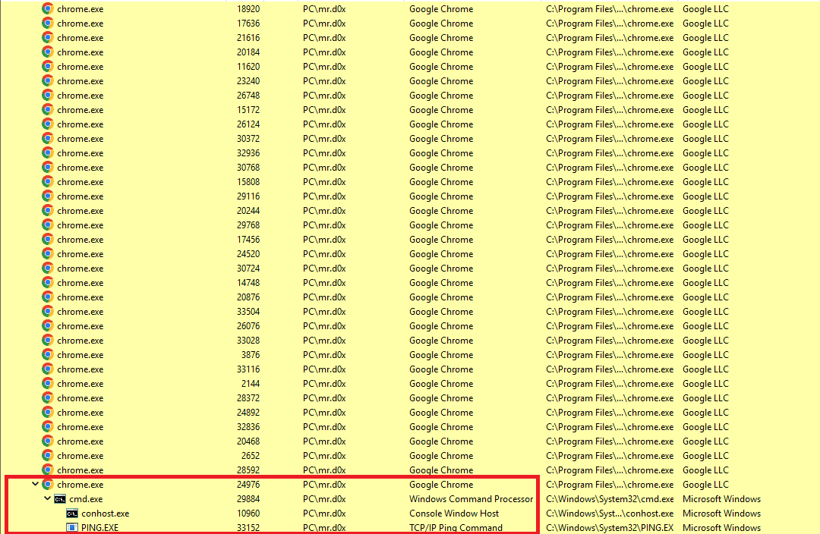Select PID 2652 cell
The height and width of the screenshot is (534, 820).
coord(251,456)
